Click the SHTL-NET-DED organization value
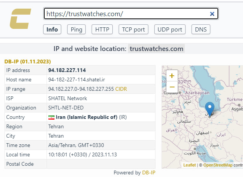This screenshot has width=243, height=177. [x=66, y=108]
